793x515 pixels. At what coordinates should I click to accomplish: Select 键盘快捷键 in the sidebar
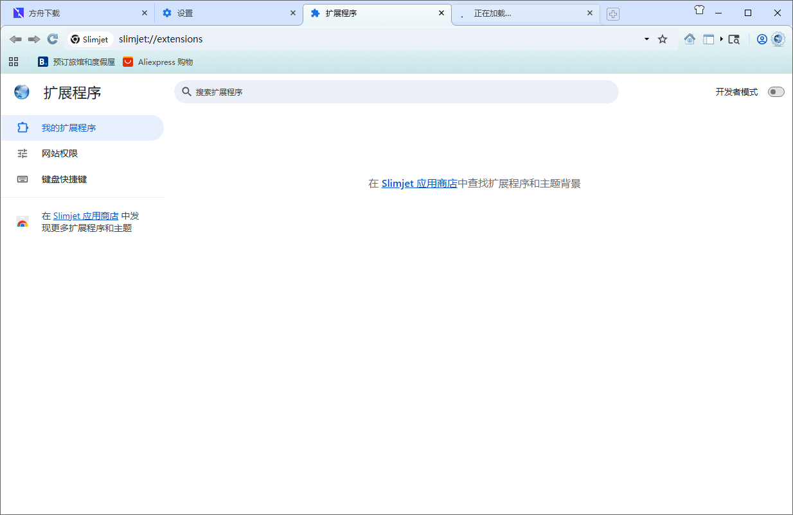click(64, 179)
